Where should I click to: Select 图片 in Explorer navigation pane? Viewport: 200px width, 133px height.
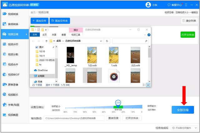41,47
